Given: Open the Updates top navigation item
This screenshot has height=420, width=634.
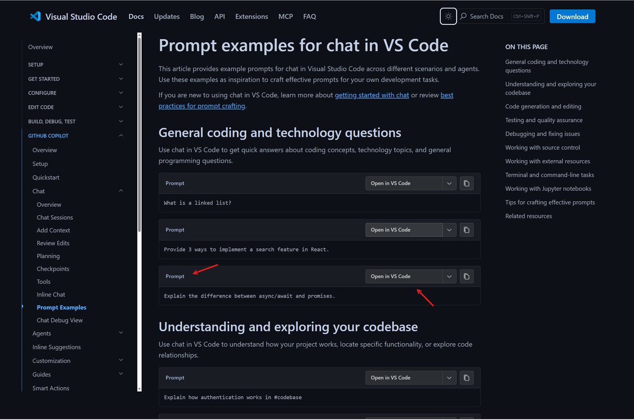Looking at the screenshot, I should click(x=167, y=16).
